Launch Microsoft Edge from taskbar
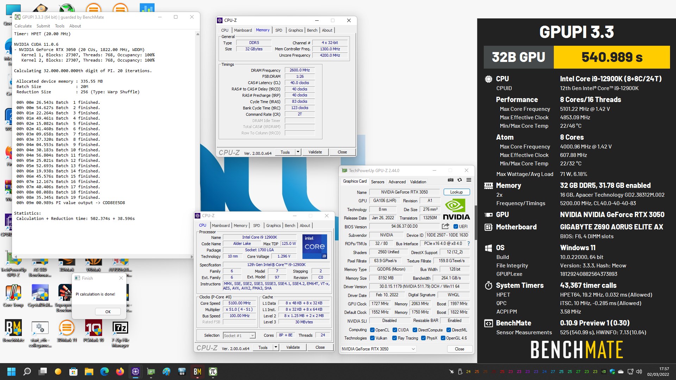Viewport: 676px width, 380px height. (105, 372)
